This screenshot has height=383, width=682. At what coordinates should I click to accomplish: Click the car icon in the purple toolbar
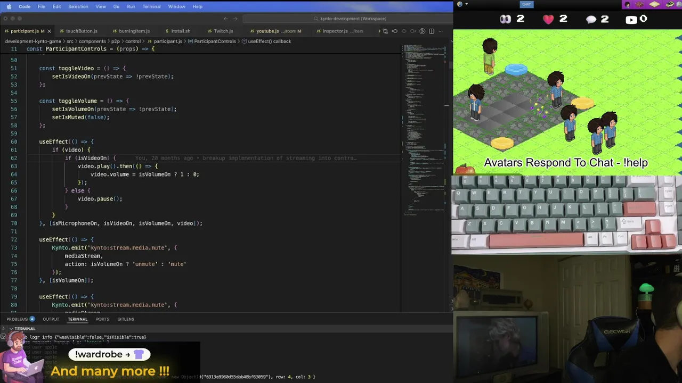coord(670,5)
